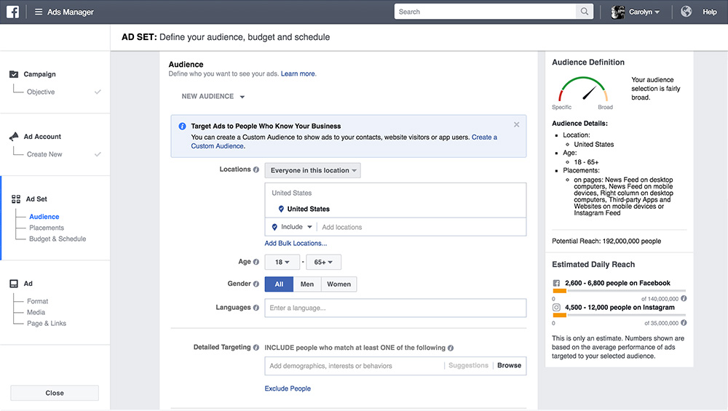Open the maximum age 65+ dropdown
This screenshot has width=728, height=411.
[x=324, y=262]
